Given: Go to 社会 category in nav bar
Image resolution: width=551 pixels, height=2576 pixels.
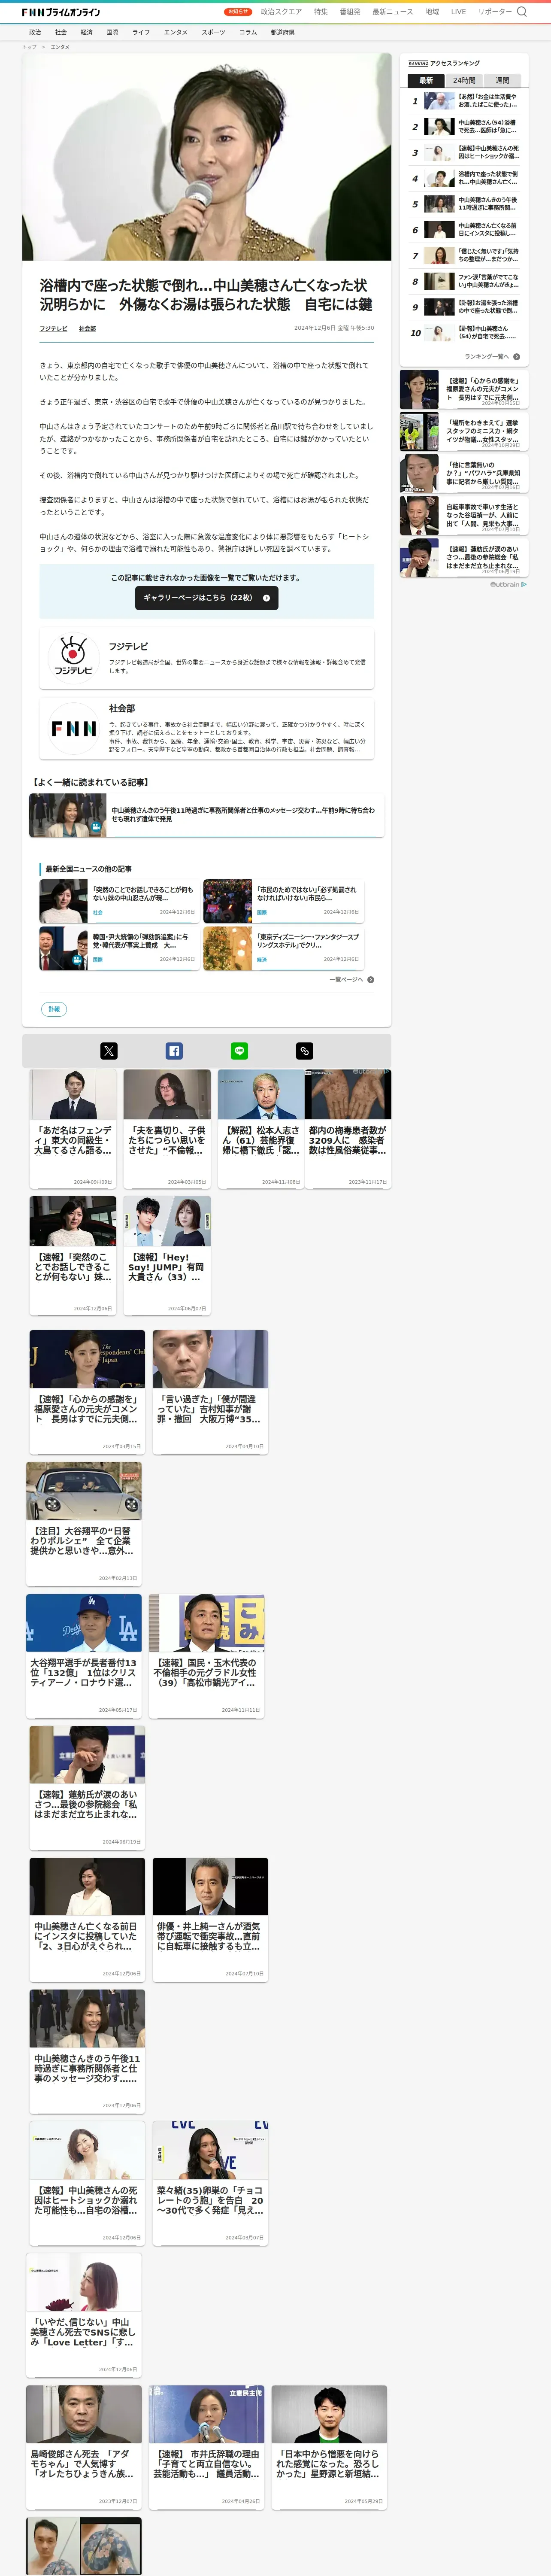Looking at the screenshot, I should click(61, 32).
